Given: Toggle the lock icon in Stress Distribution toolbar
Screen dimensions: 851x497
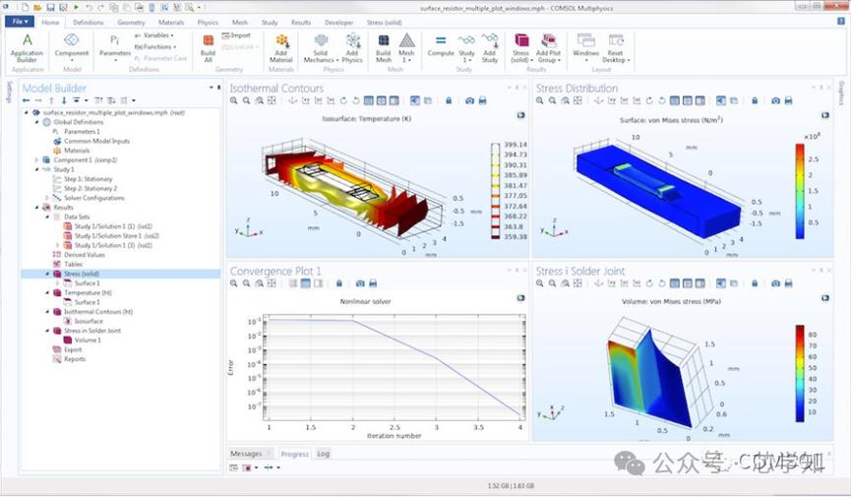Looking at the screenshot, I should [755, 100].
